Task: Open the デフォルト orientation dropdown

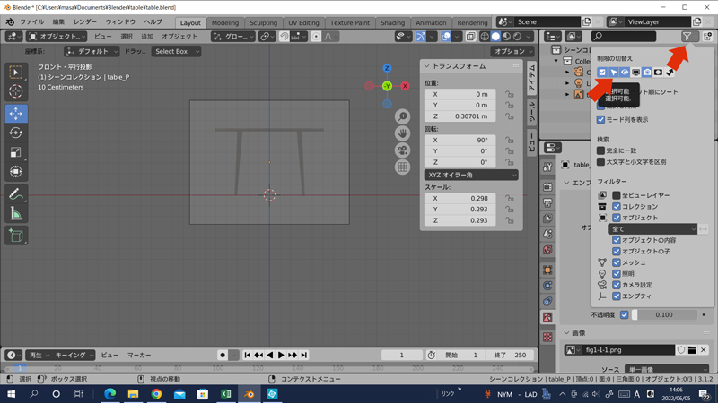Action: click(92, 52)
